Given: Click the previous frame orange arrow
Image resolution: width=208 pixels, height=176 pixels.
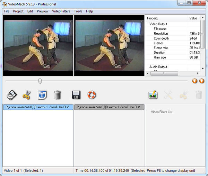Looking at the screenshot, I should tap(195, 81).
